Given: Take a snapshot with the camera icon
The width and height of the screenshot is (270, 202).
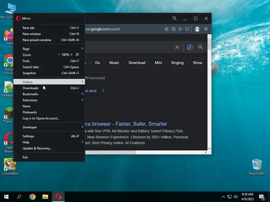Looking at the screenshot, I should coord(173,29).
